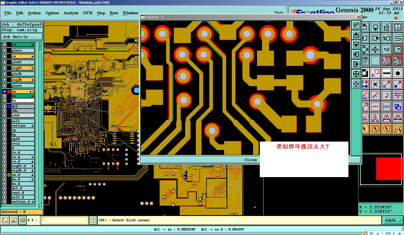The image size is (404, 235).
Task: Select the npth layer name
Action: pos(23,139)
